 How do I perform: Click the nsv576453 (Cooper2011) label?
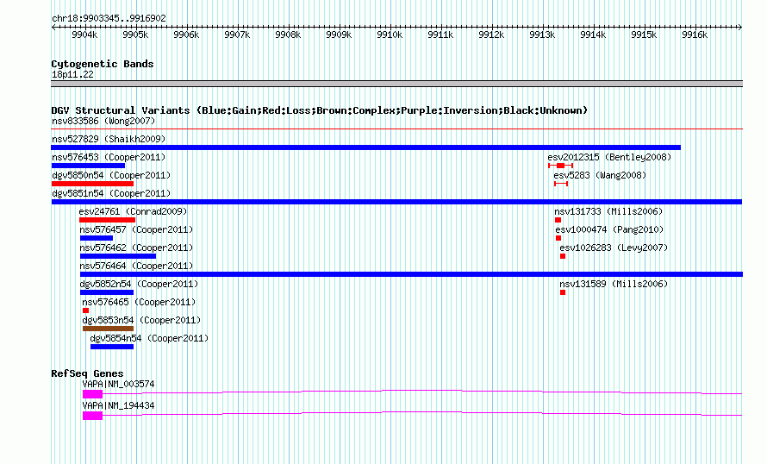[x=109, y=157]
